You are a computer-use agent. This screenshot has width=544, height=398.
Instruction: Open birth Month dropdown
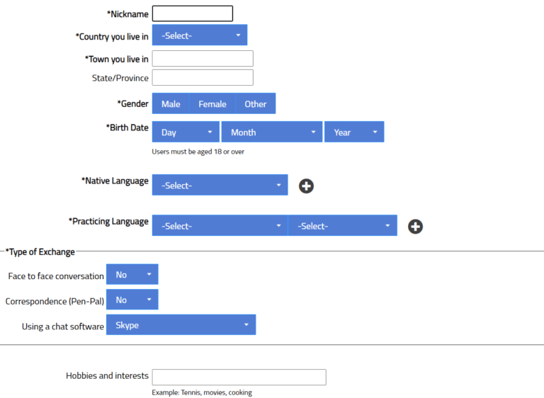(272, 132)
